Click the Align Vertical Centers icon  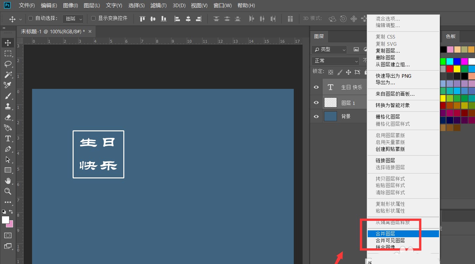pyautogui.click(x=153, y=19)
